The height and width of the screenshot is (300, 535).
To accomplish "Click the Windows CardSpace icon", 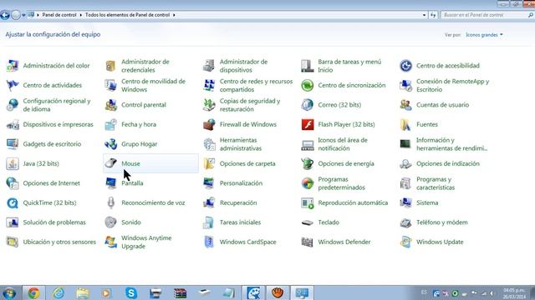I will (x=209, y=242).
